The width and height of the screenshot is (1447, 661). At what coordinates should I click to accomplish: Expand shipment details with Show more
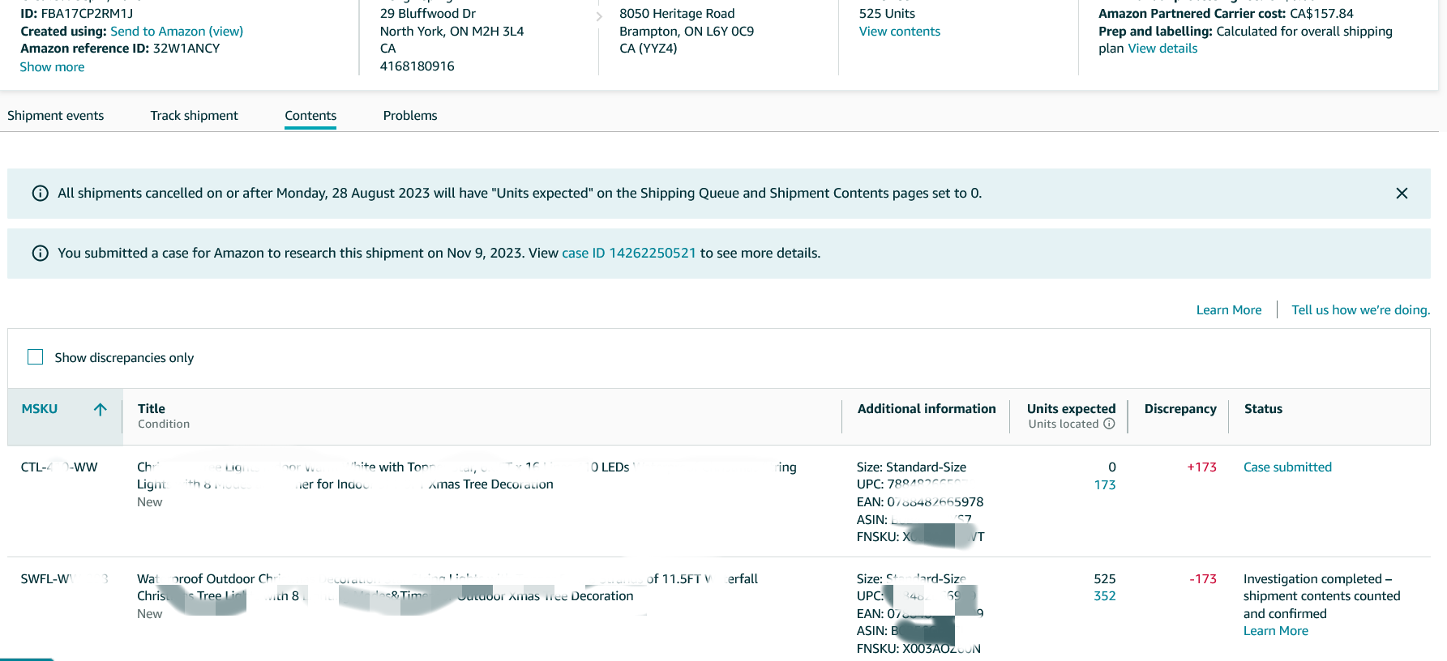pos(52,67)
